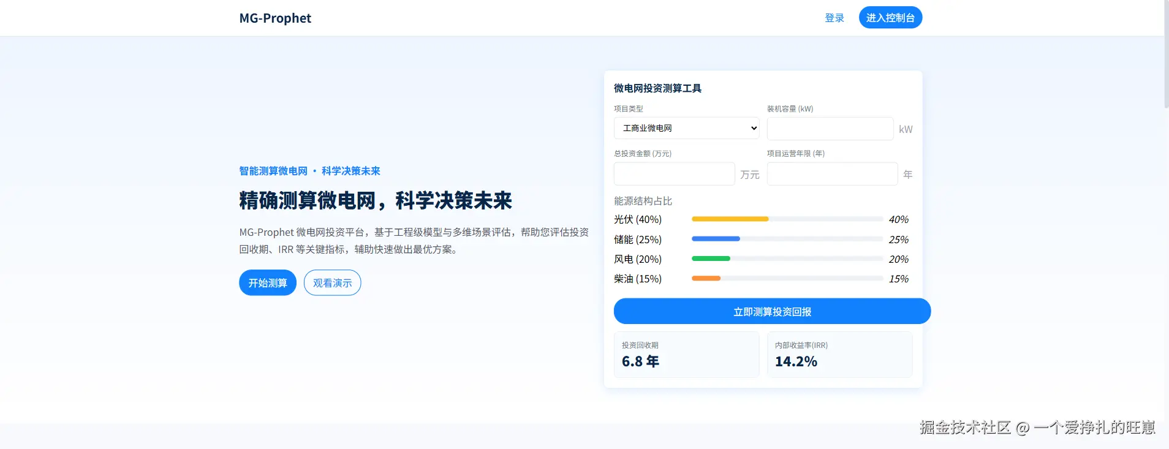Click the 微电网投资测算工具 heading
1169x449 pixels.
pos(657,88)
